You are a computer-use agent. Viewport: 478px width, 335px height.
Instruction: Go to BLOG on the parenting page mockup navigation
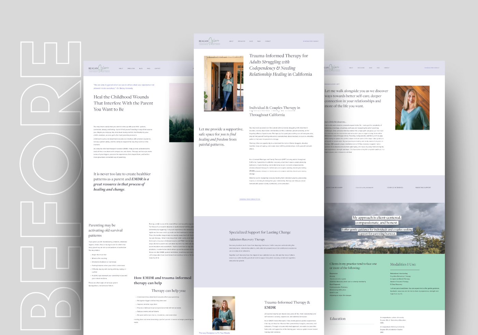[x=141, y=68]
